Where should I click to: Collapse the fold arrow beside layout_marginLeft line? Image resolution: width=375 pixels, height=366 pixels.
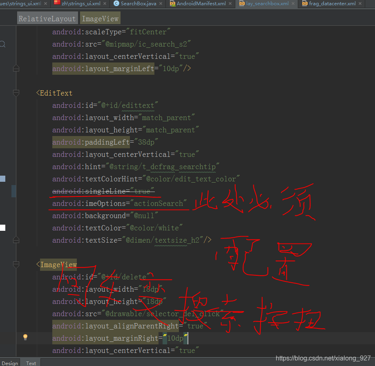click(16, 68)
